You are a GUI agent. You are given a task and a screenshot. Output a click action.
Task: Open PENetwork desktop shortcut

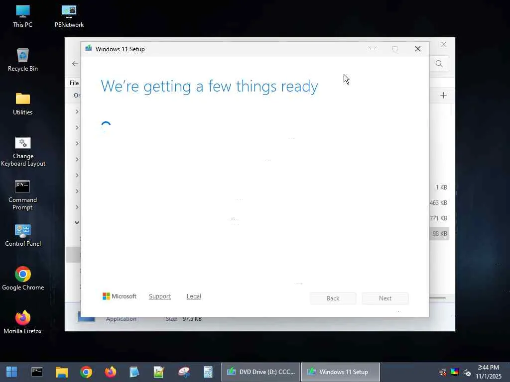coord(69,16)
